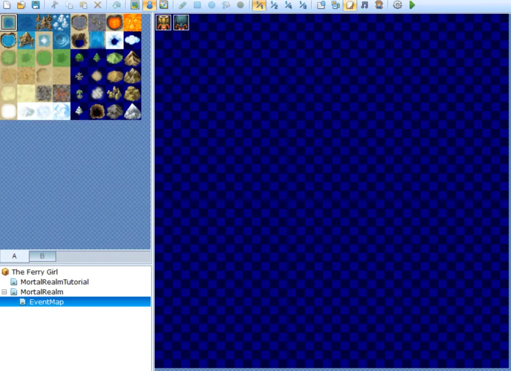Image resolution: width=511 pixels, height=371 pixels.
Task: Switch to the B tileset tab
Action: [42, 256]
